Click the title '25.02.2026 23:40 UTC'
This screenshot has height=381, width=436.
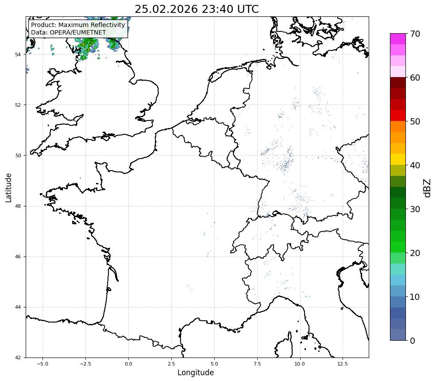point(197,9)
